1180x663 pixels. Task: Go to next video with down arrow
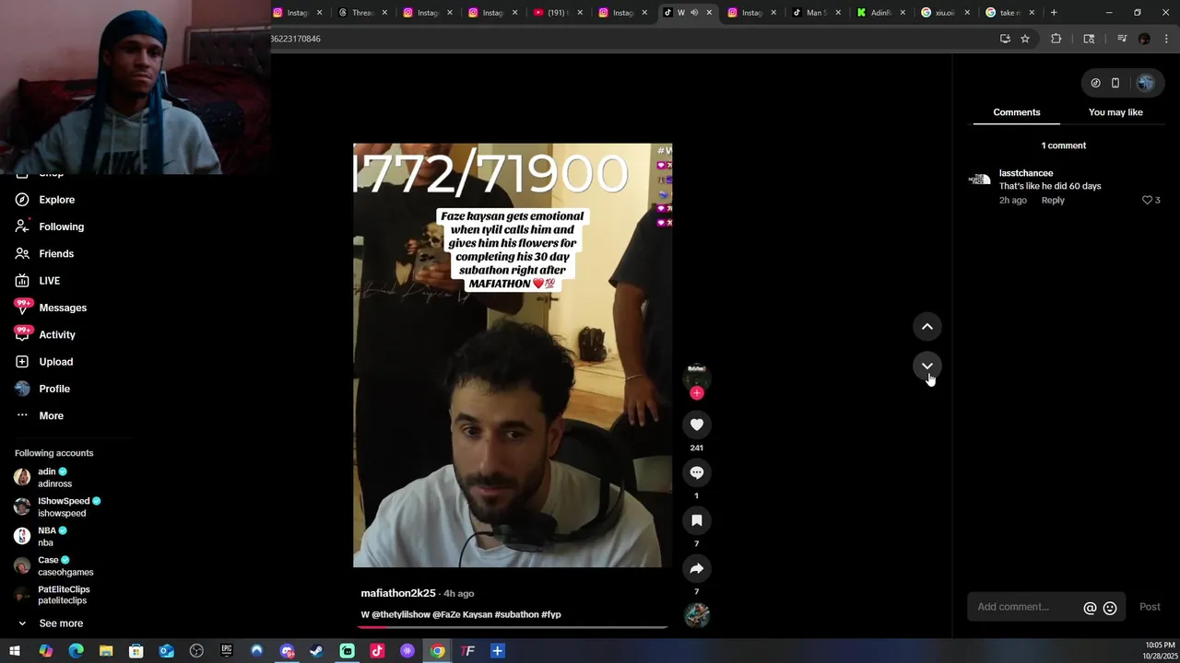tap(927, 366)
